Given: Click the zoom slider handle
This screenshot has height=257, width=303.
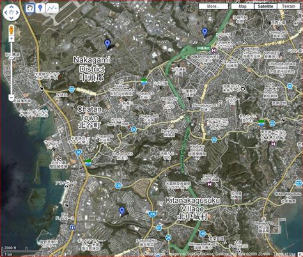Looking at the screenshot, I should [12, 58].
